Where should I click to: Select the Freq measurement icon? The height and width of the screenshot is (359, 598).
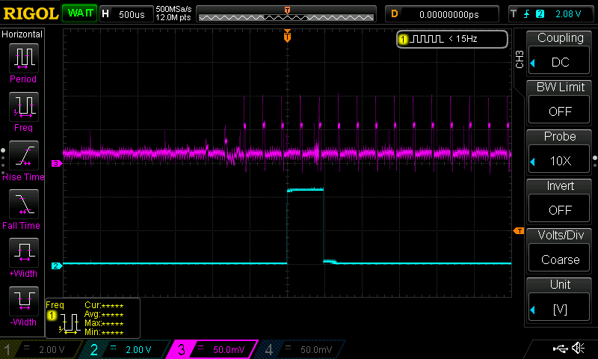[24, 106]
